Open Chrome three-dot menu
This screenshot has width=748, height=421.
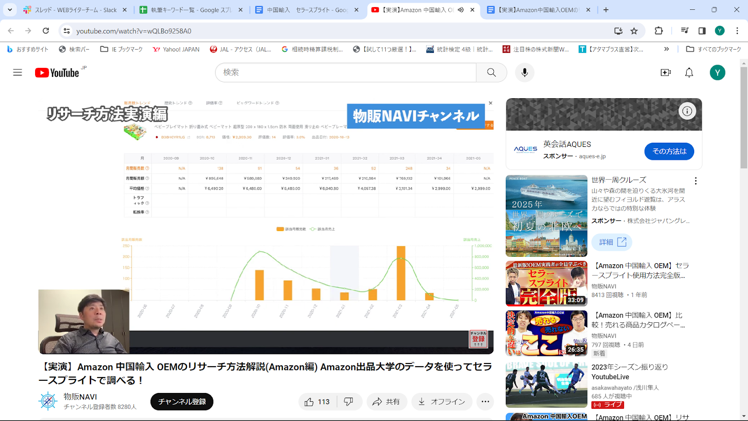pyautogui.click(x=737, y=31)
